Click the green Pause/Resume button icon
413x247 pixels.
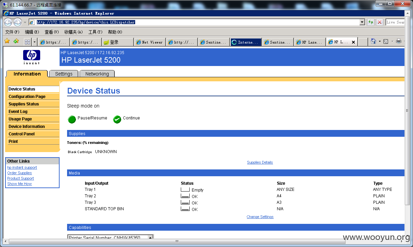coord(72,119)
